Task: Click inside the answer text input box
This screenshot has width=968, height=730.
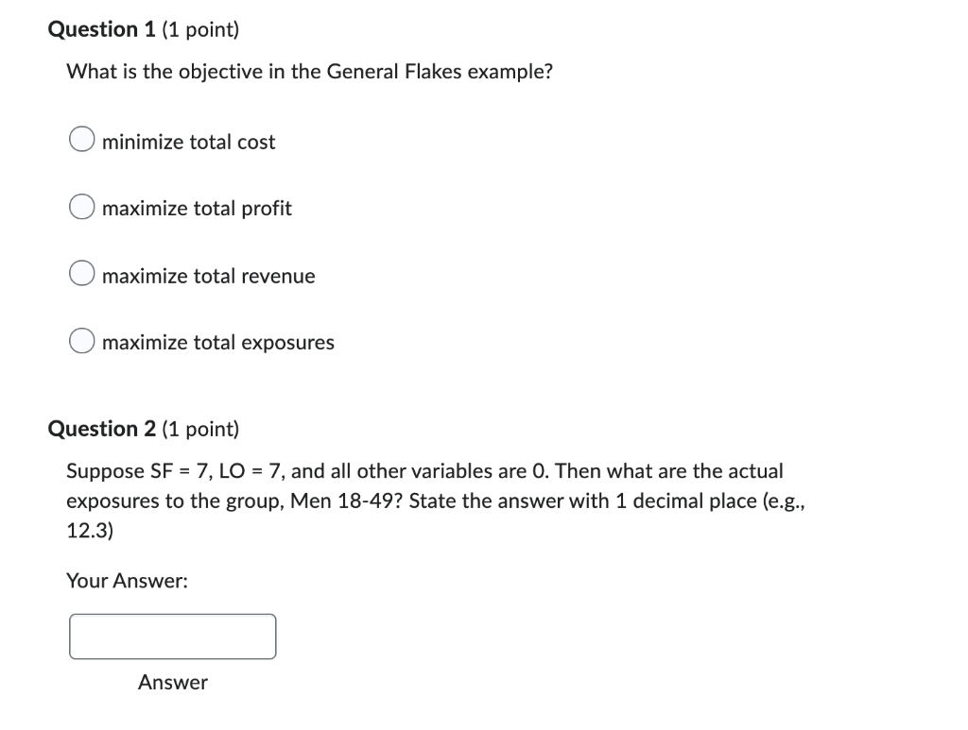Action: pos(172,636)
